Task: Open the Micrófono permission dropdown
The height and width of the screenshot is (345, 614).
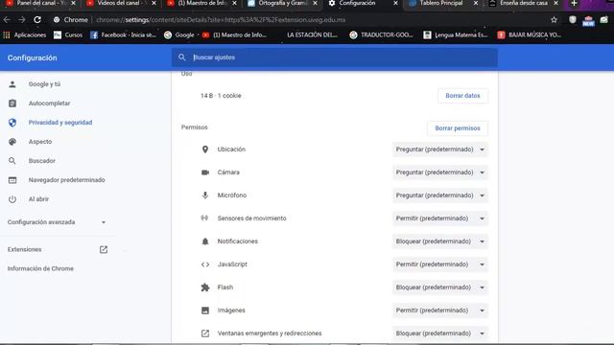Action: [x=439, y=195]
